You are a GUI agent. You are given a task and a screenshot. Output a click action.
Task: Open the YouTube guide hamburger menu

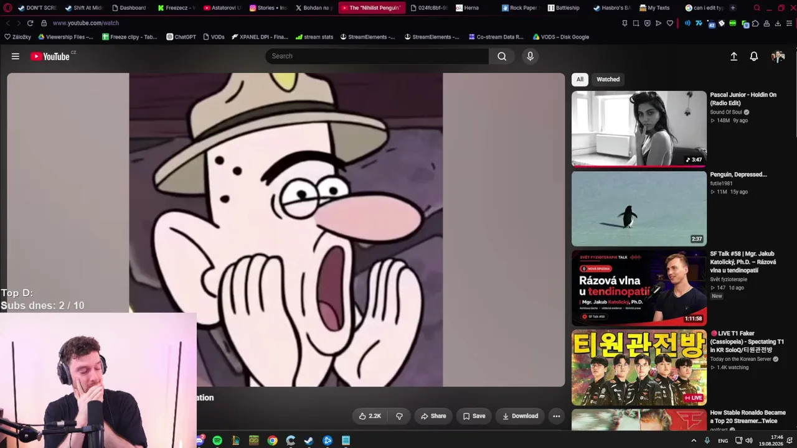16,56
